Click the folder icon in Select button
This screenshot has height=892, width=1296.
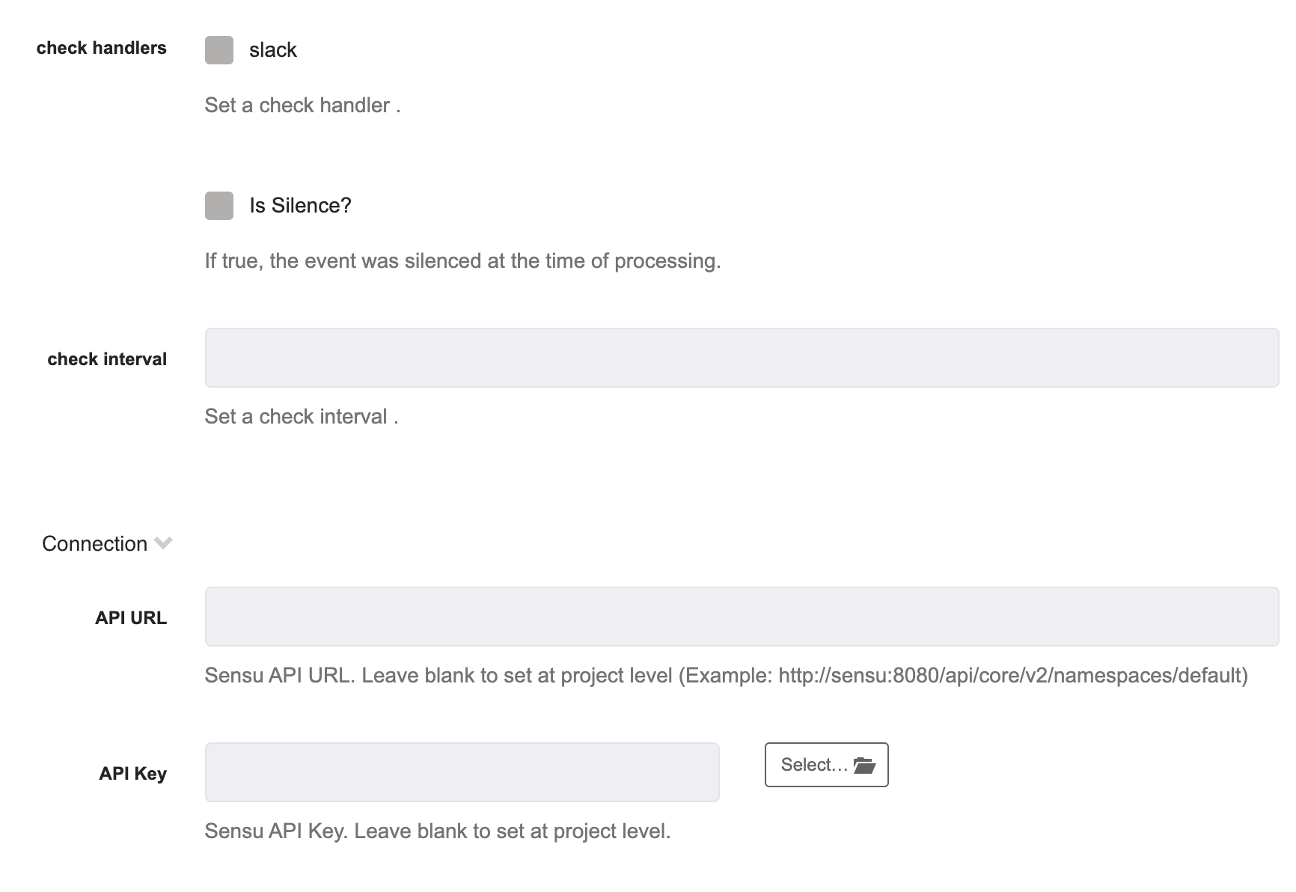pos(864,765)
